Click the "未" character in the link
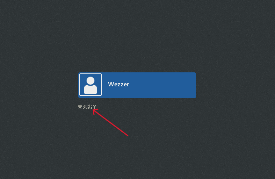Image resolution: width=275 pixels, height=179 pixels. pos(80,107)
